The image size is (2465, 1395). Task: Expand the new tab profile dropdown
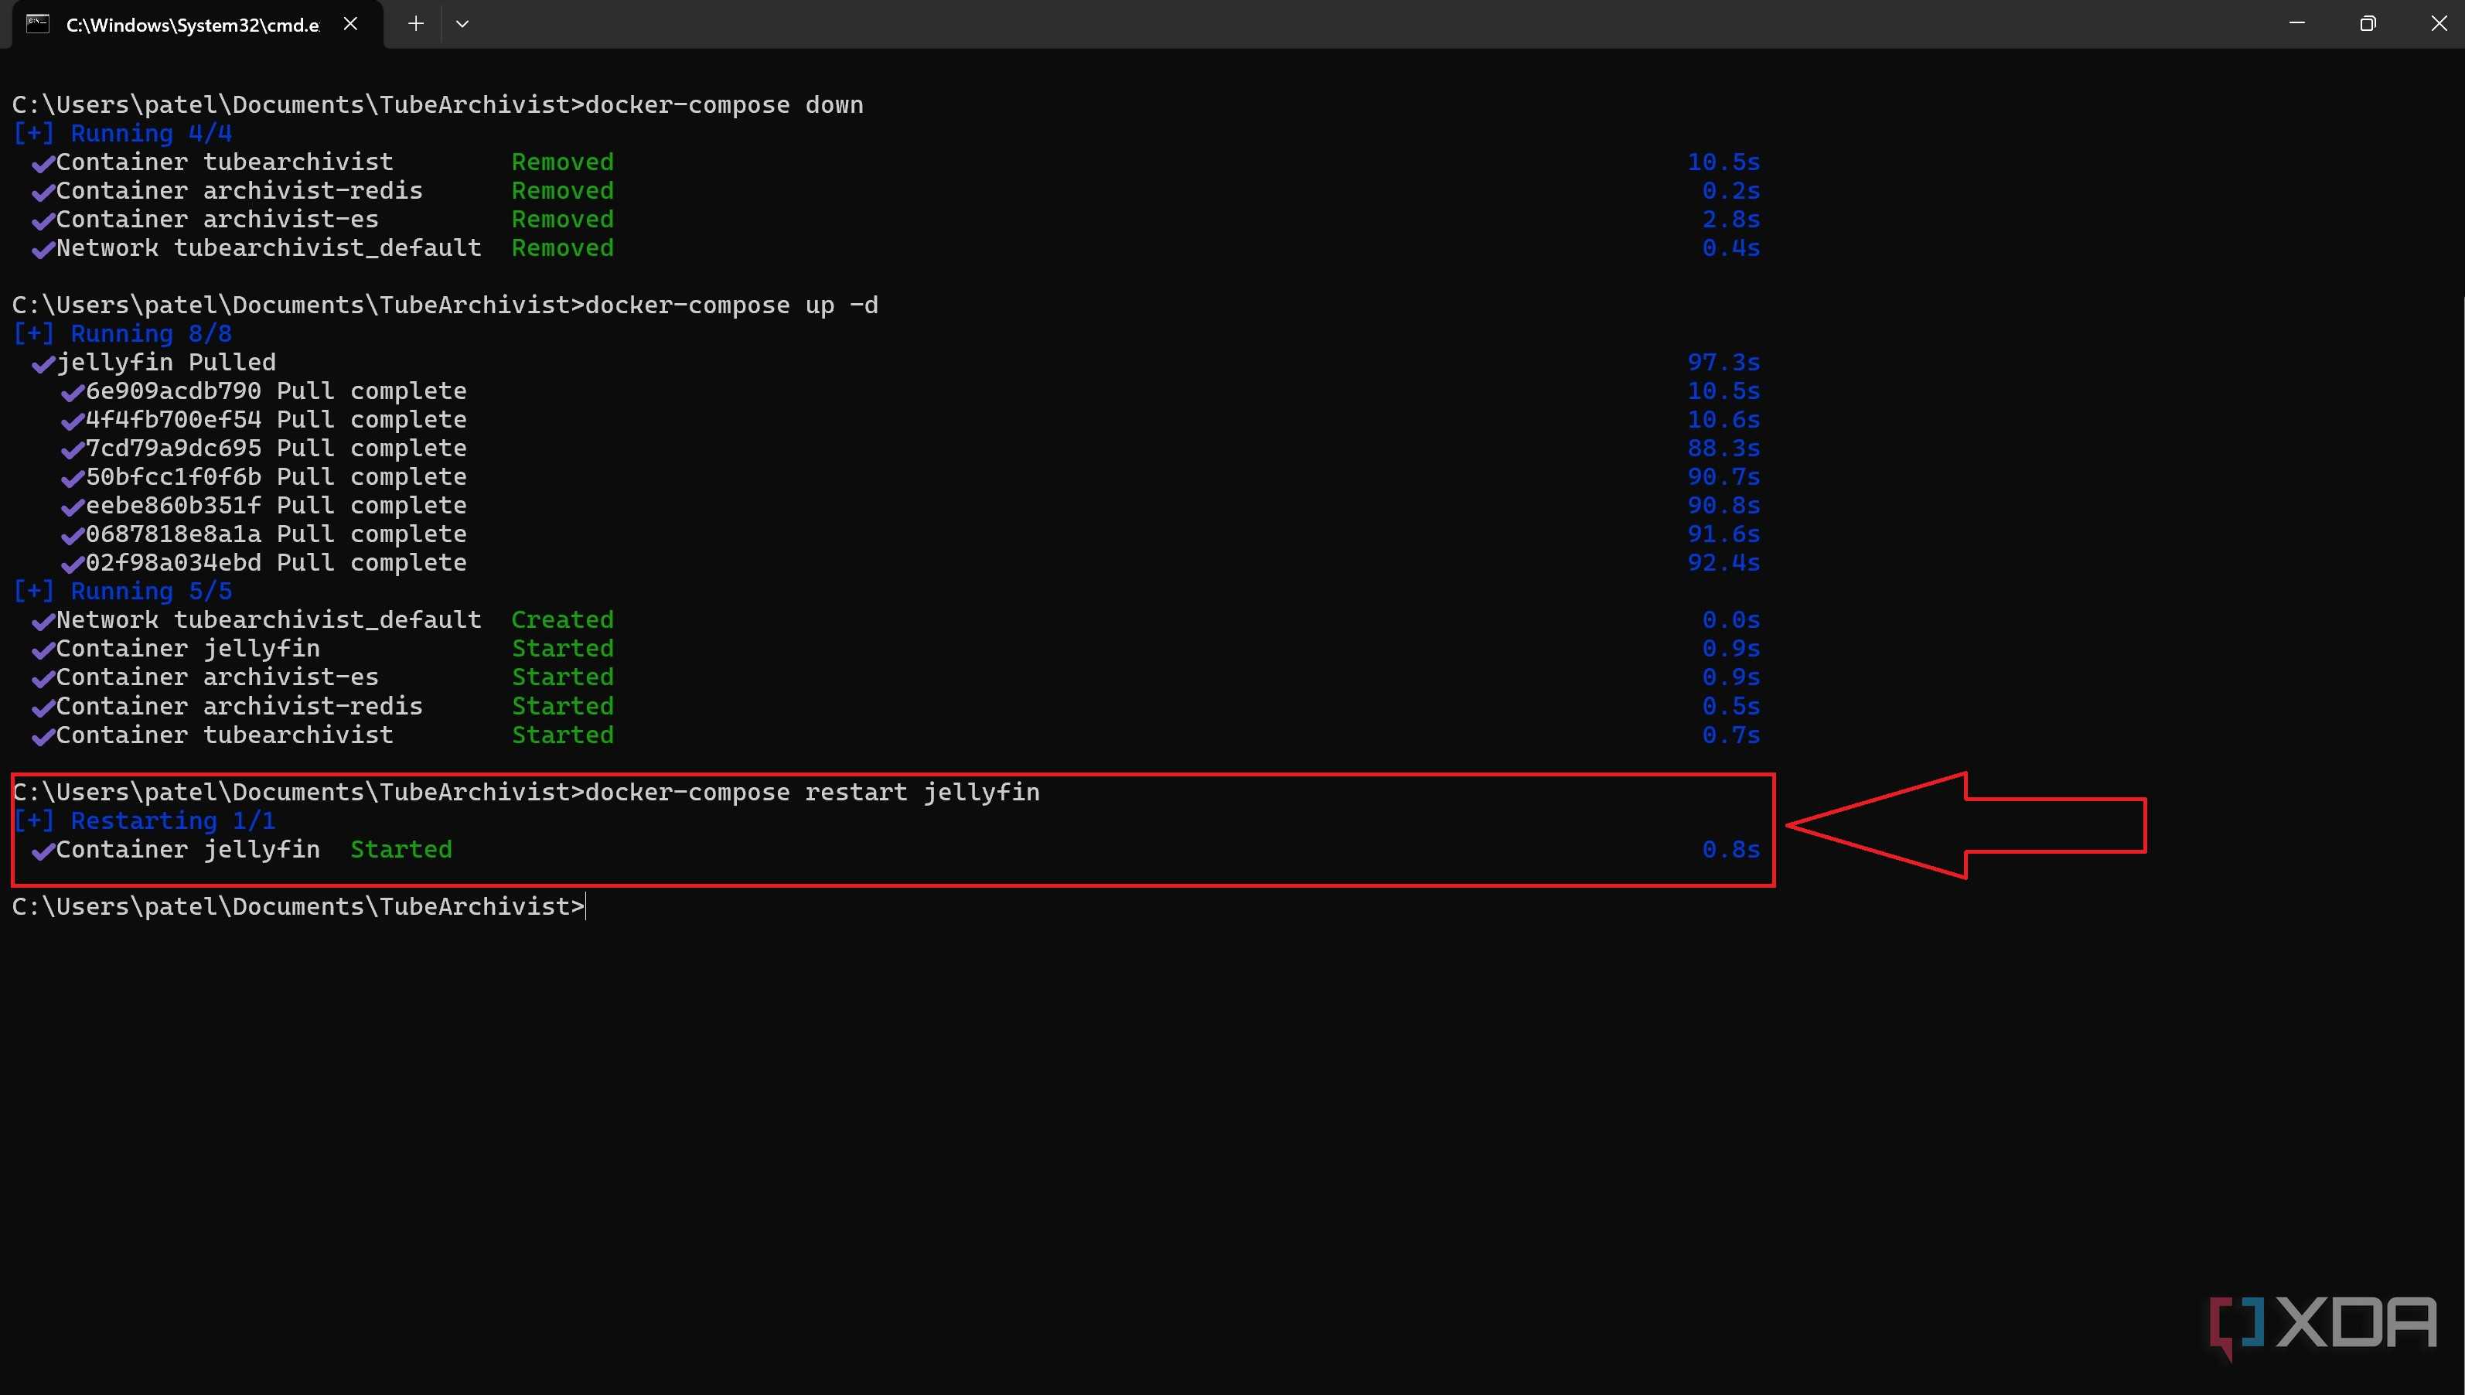[462, 24]
